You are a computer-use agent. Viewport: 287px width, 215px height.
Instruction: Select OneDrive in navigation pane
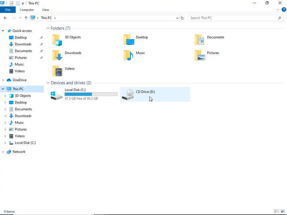19,80
